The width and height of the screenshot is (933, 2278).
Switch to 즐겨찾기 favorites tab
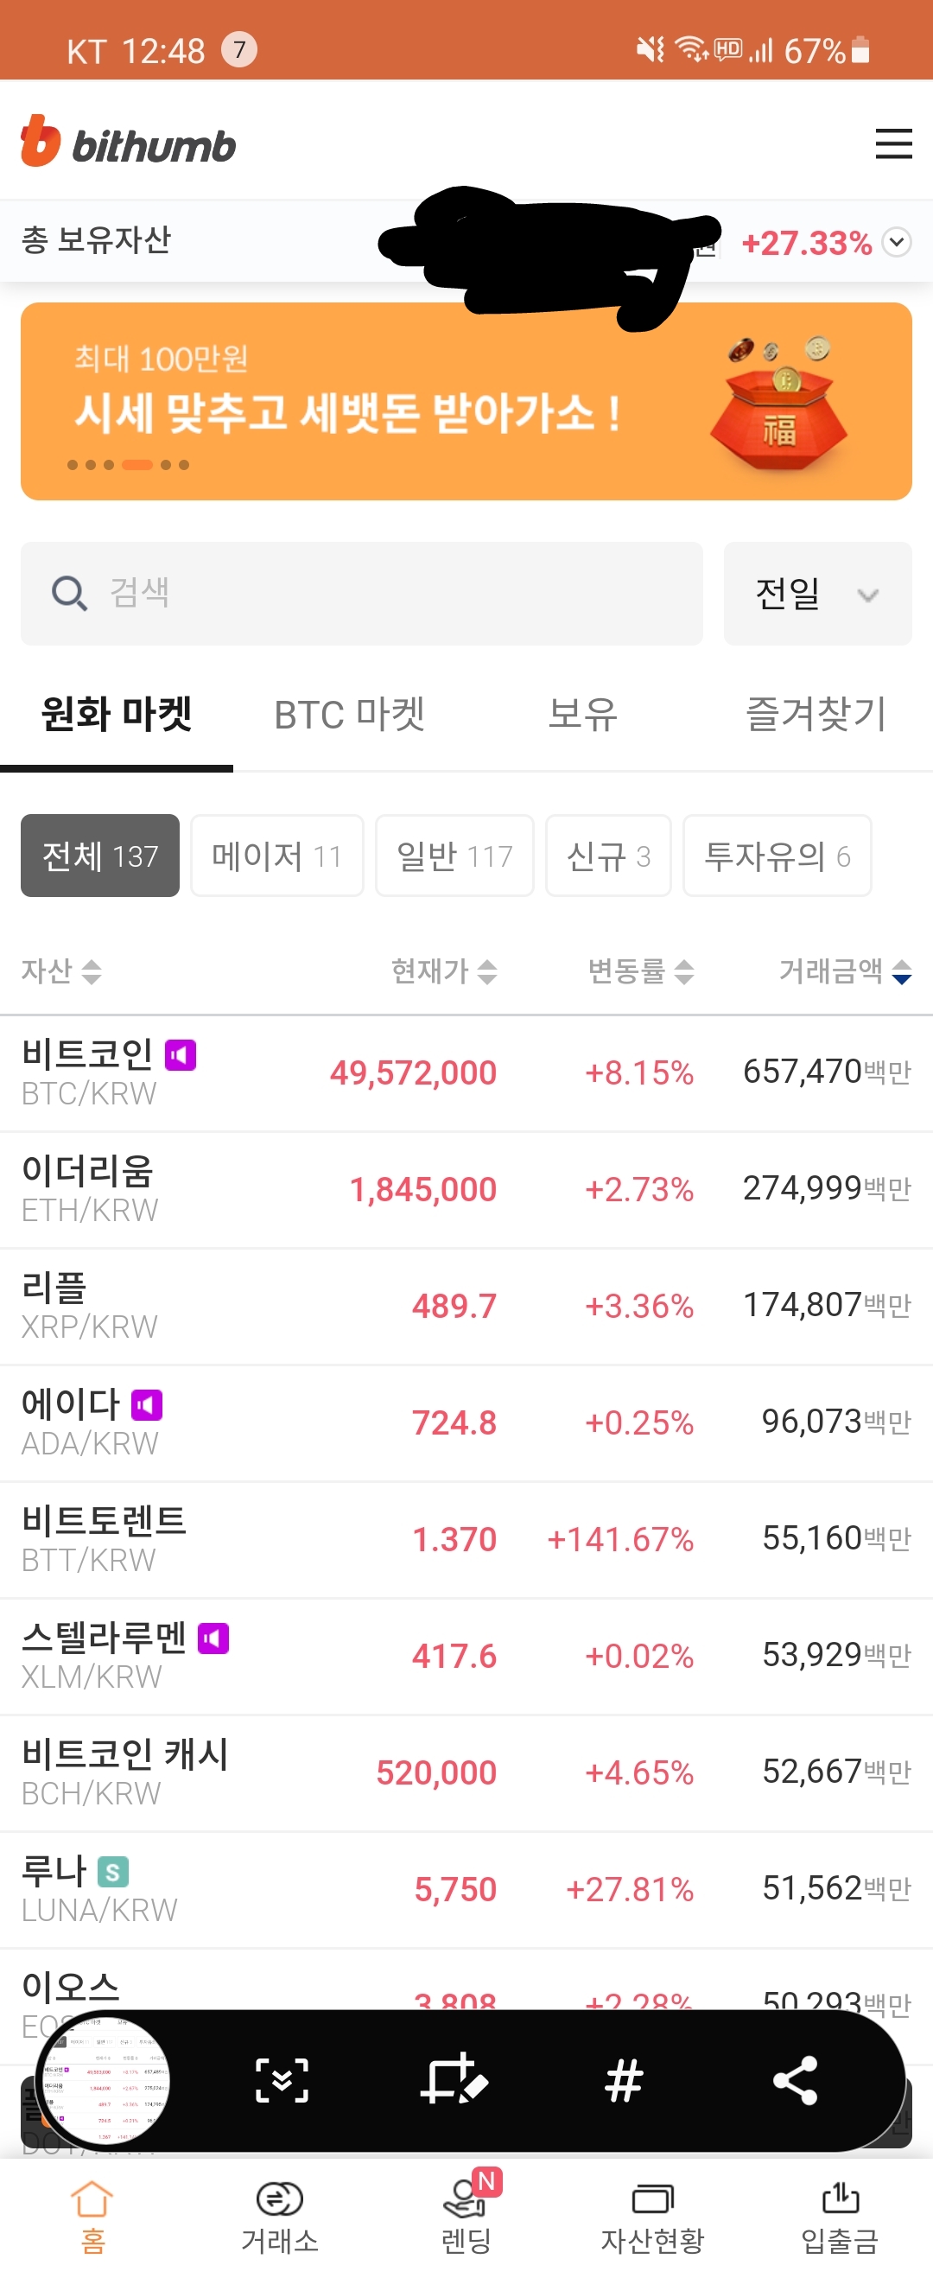pyautogui.click(x=816, y=715)
